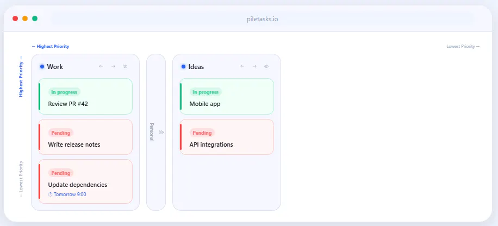Show the collapsed Personal pile via the eye icon
Screen dimensions: 498x226
pyautogui.click(x=161, y=132)
